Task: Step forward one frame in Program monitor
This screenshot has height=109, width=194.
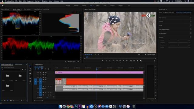Action: click(123, 61)
